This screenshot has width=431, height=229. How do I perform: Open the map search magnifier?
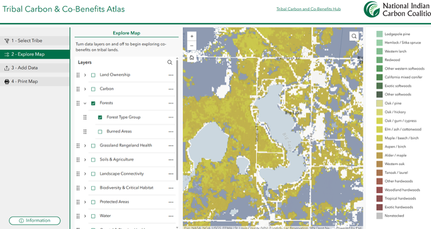pyautogui.click(x=354, y=36)
